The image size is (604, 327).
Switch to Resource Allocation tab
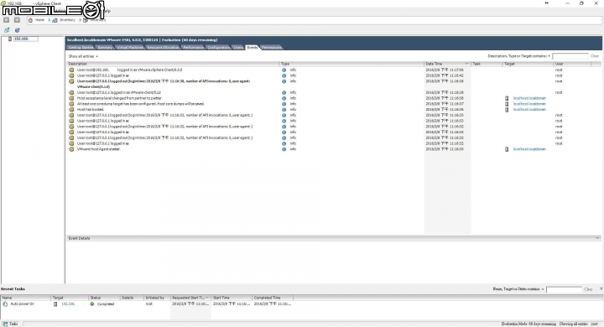(x=164, y=48)
